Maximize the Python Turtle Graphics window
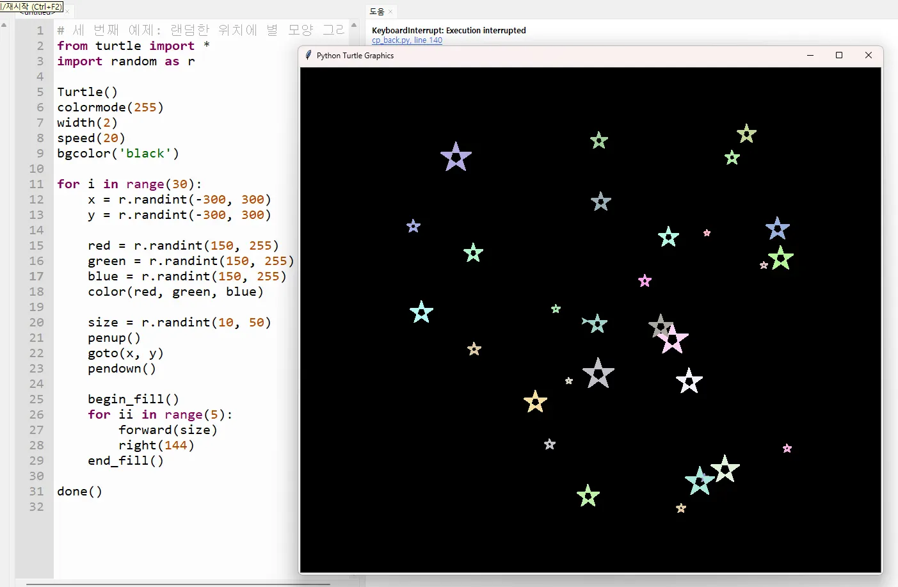This screenshot has height=587, width=898. click(x=839, y=55)
